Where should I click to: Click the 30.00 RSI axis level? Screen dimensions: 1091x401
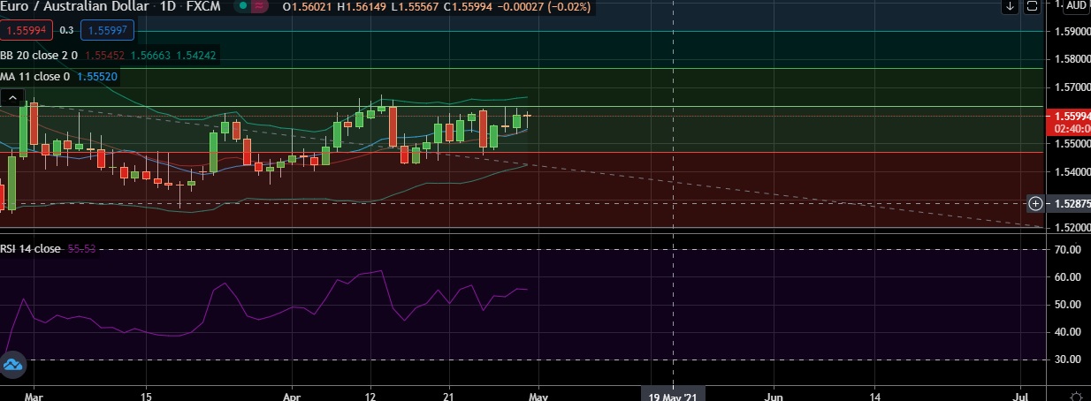click(x=1066, y=359)
